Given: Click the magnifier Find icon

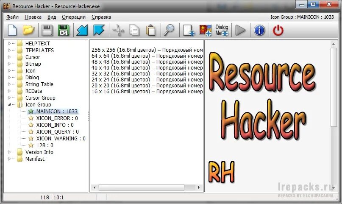Looking at the screenshot, I should (169, 30).
